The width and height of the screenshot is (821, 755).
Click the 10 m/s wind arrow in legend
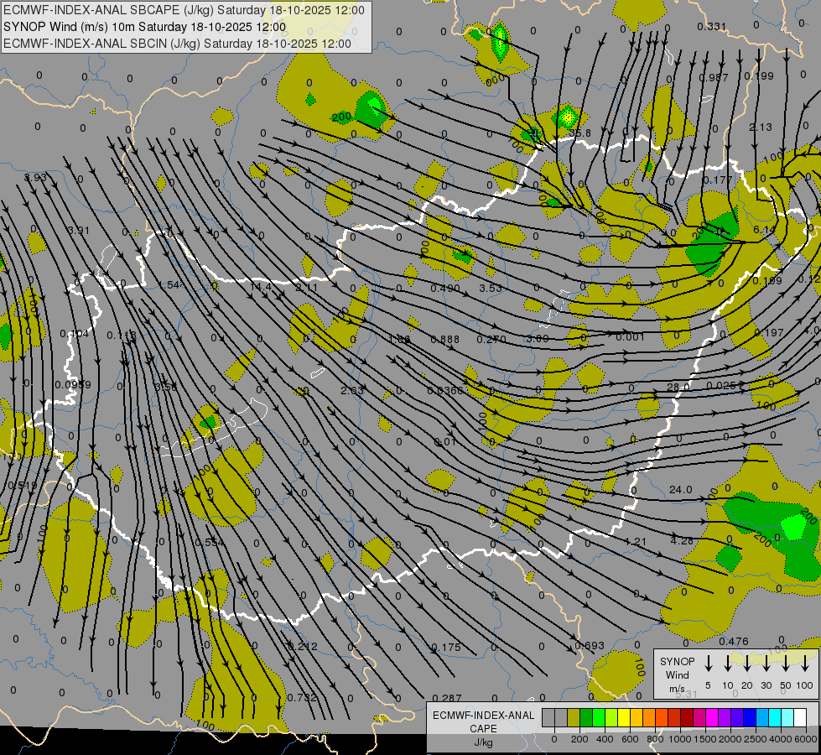tap(727, 664)
